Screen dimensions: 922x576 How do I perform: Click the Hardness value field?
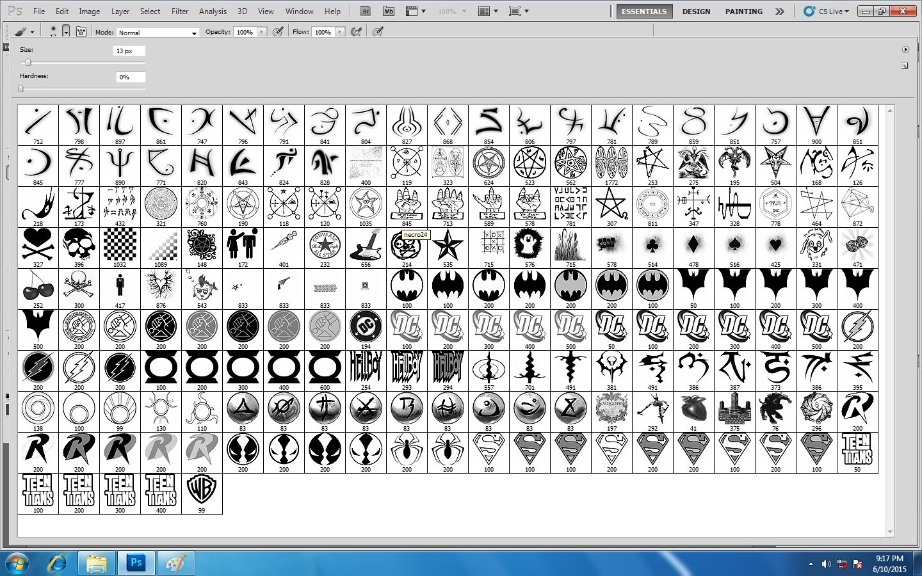coord(131,77)
